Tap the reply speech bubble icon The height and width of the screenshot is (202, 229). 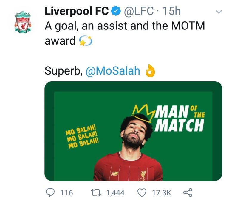[x=50, y=193]
